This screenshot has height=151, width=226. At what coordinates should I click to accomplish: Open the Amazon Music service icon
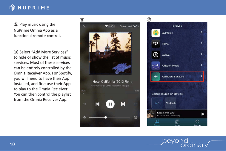tap(156, 65)
